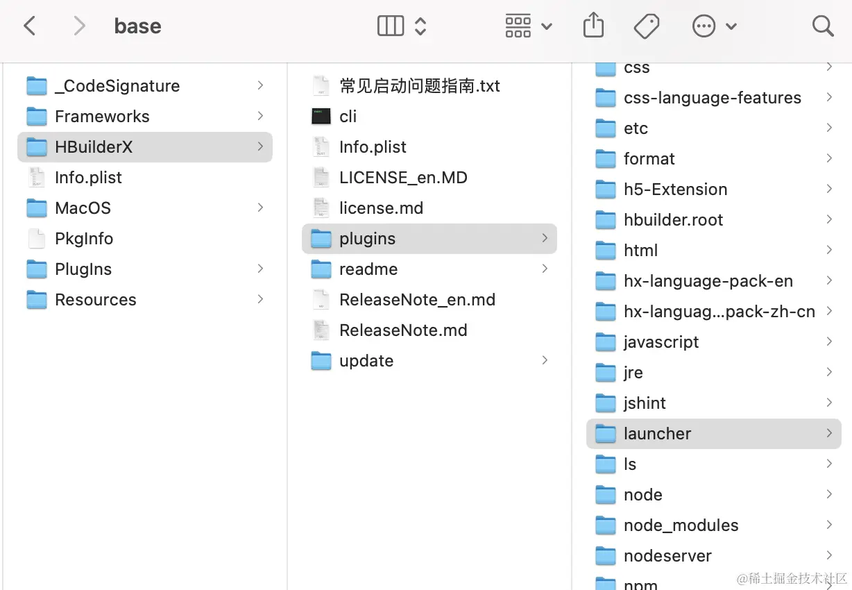Open group-by dropdown arrow
Screen dimensions: 852x590
pyautogui.click(x=547, y=26)
